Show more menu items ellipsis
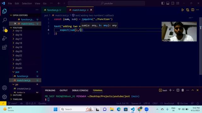 pyautogui.click(x=51, y=3)
